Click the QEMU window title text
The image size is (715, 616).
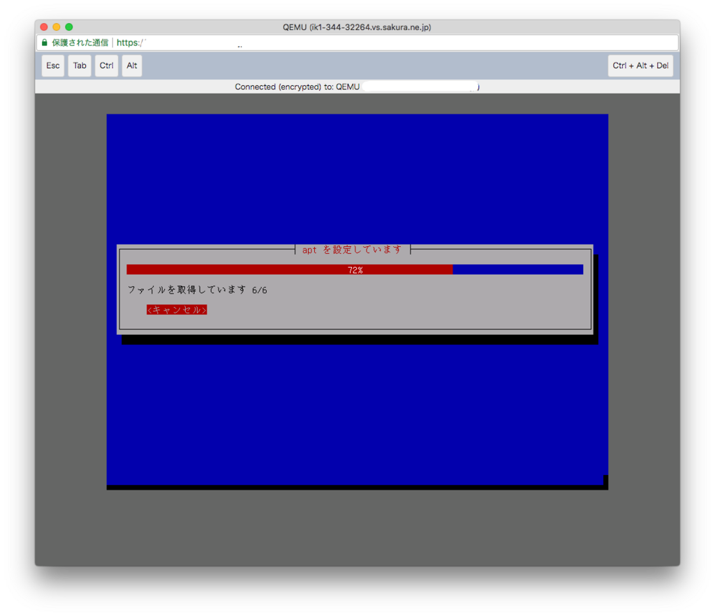(357, 27)
